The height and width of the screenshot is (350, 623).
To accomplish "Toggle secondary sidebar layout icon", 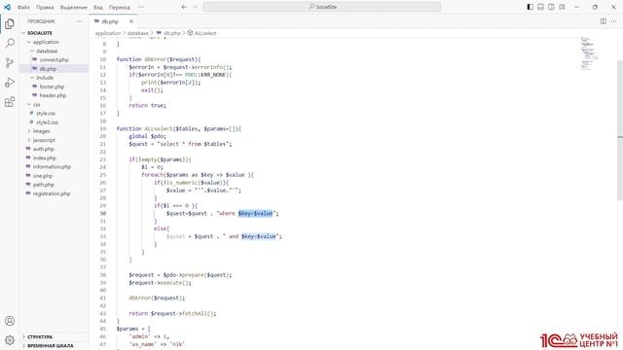I will 551,7.
